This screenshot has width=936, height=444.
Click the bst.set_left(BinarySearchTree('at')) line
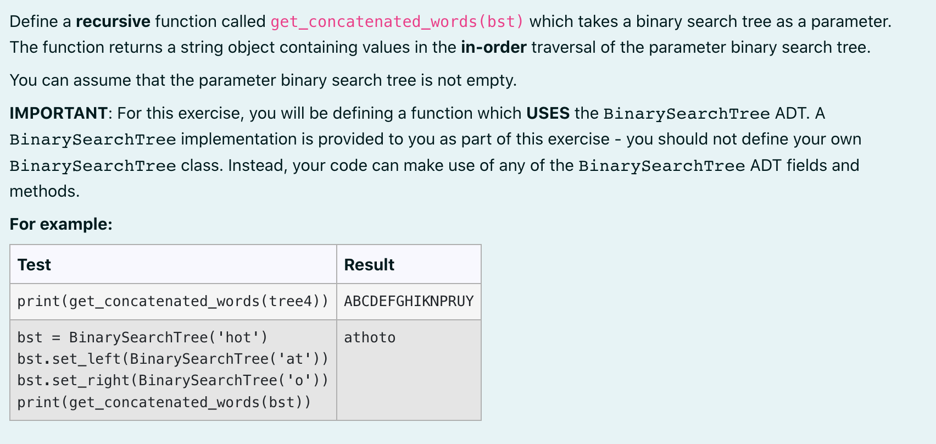click(173, 359)
